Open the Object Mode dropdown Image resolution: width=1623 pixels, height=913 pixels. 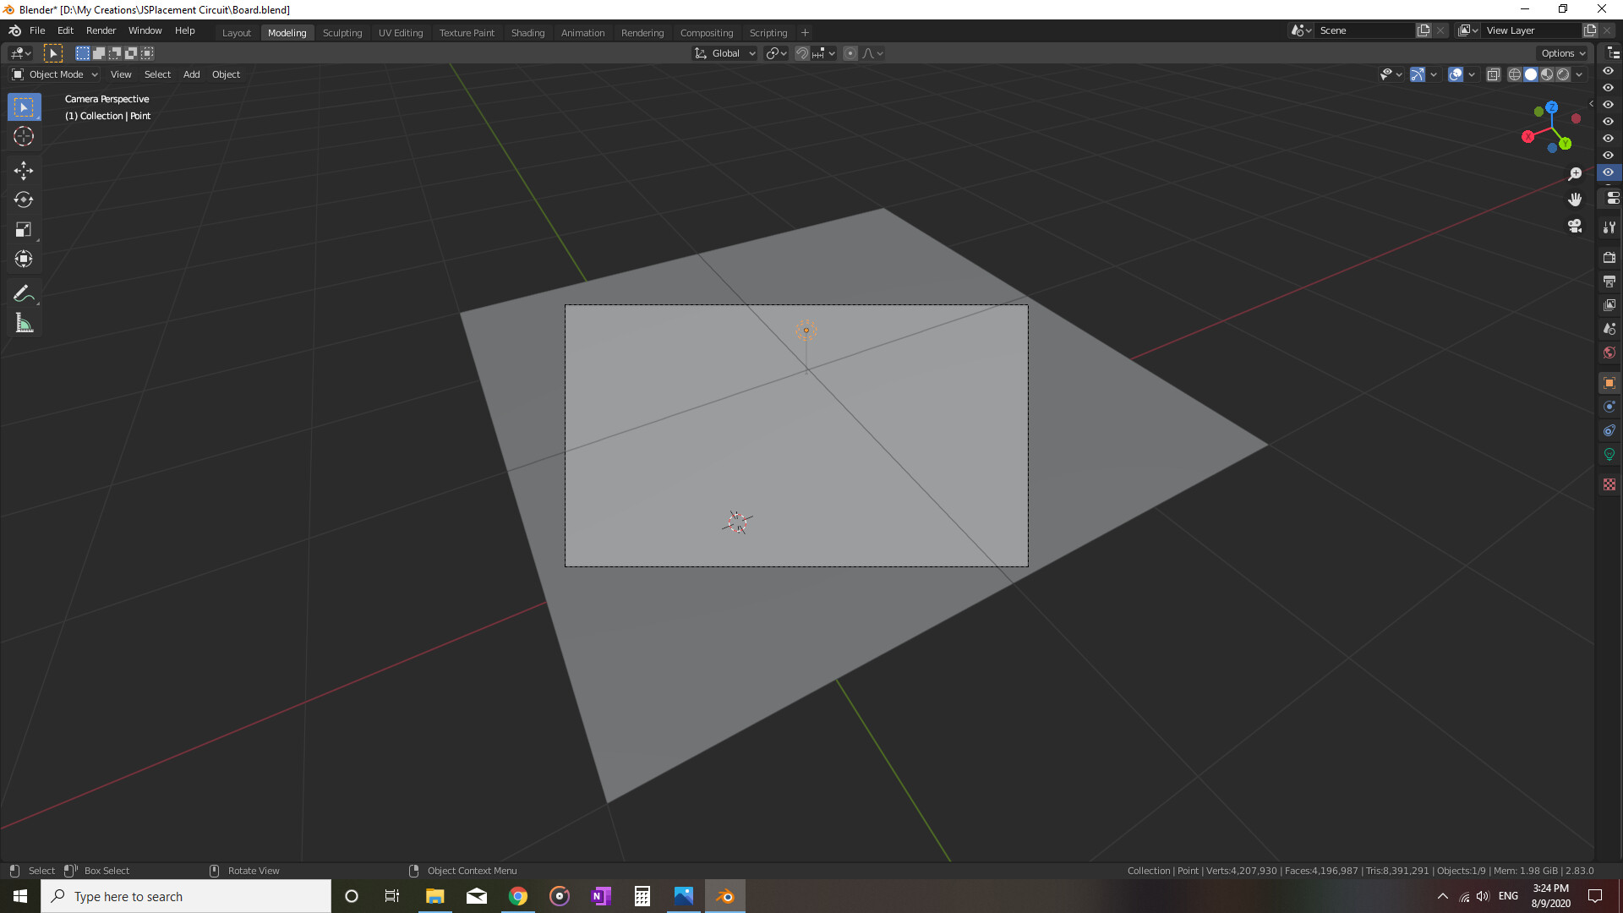tap(55, 74)
